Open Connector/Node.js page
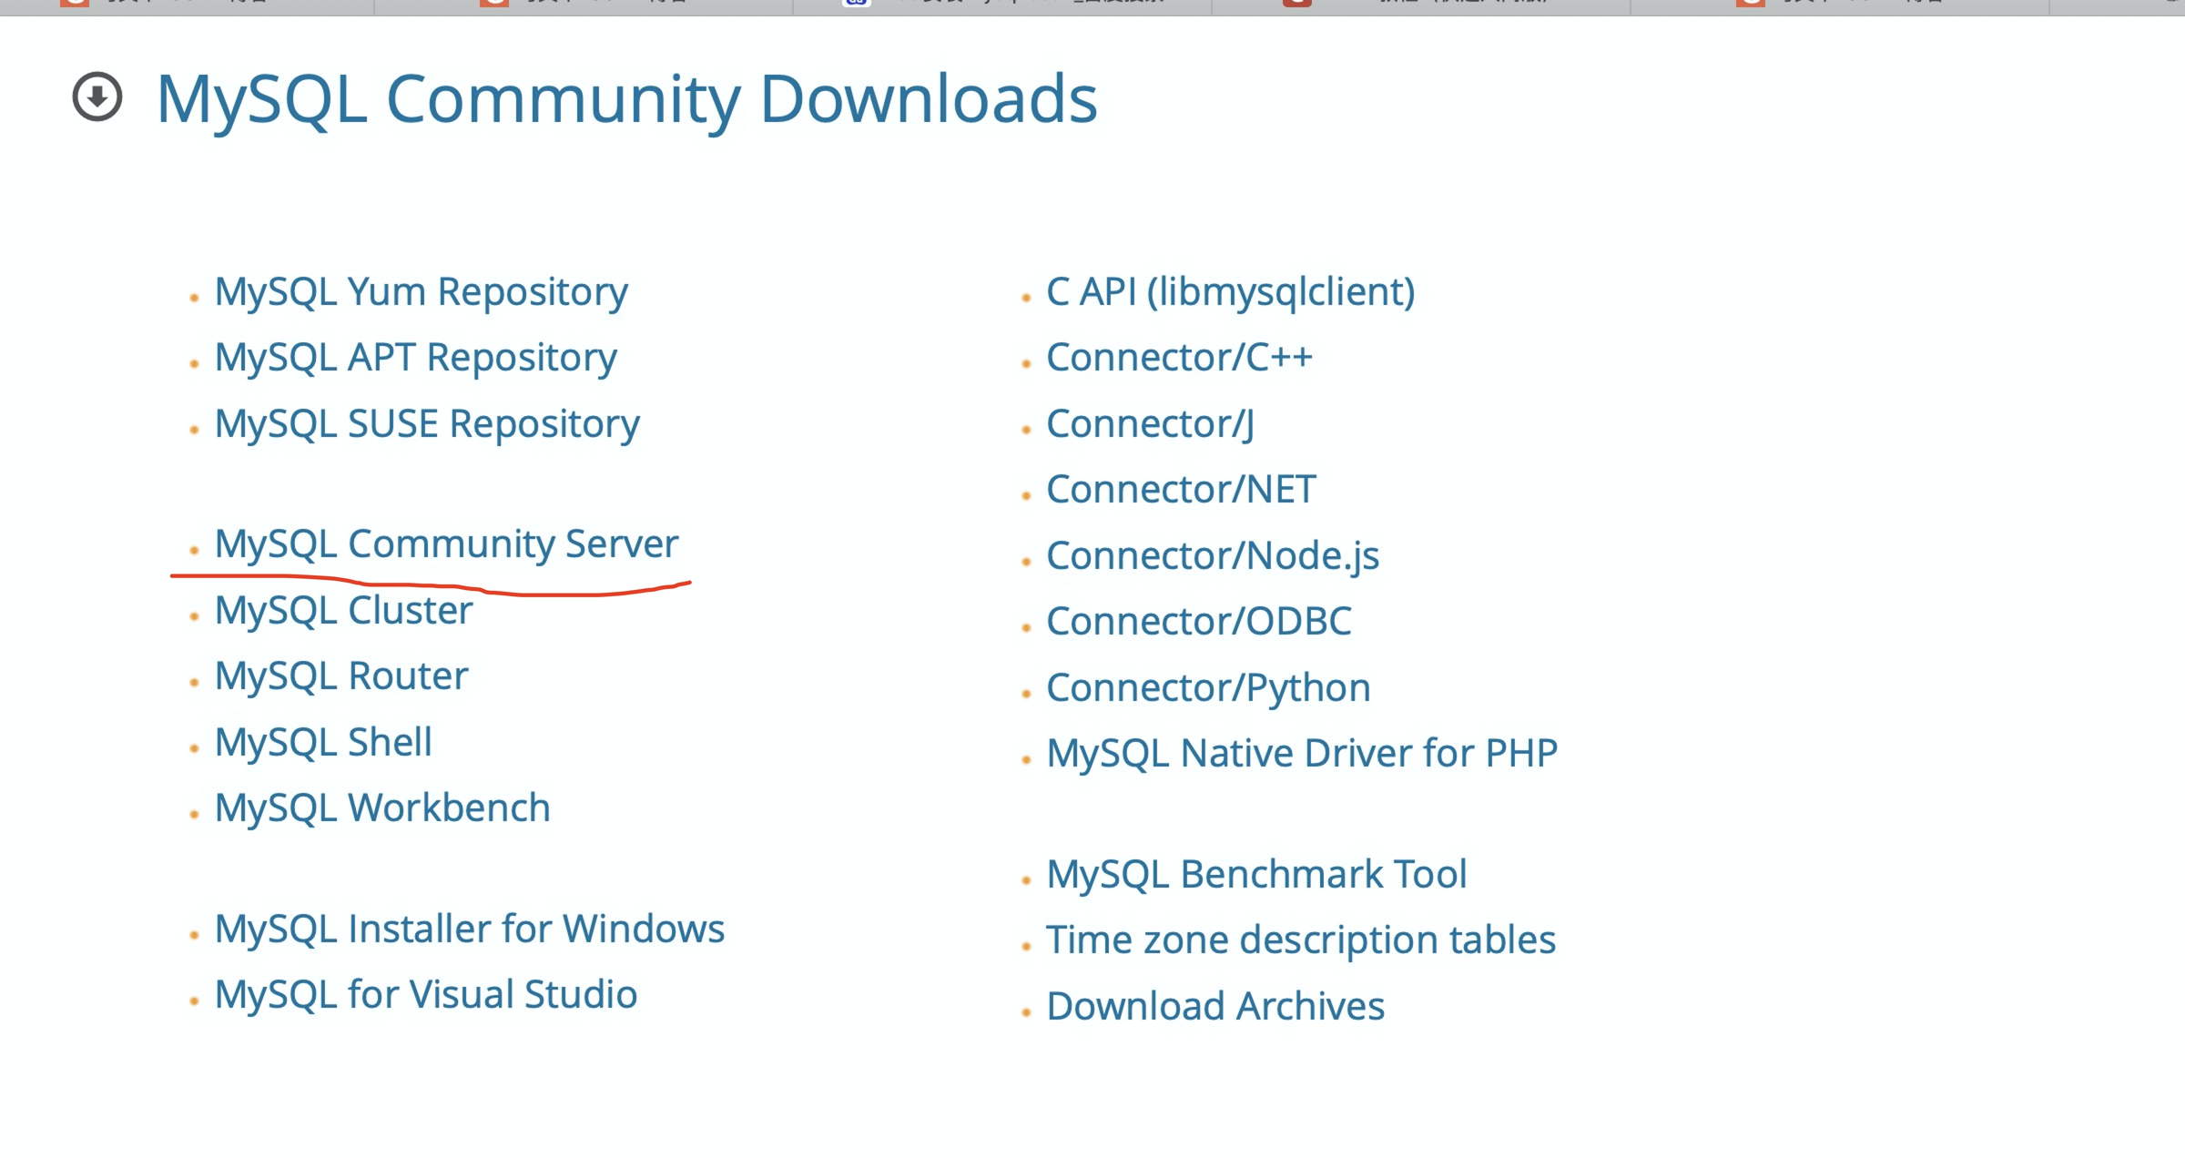 tap(1213, 556)
